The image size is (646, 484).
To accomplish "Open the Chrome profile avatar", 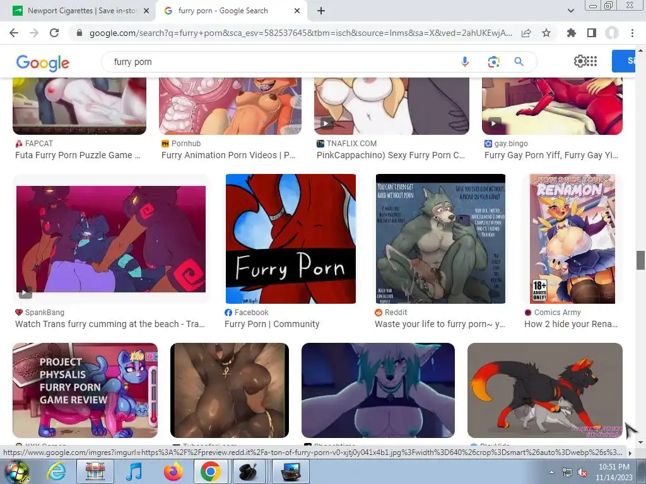I will coord(612,33).
